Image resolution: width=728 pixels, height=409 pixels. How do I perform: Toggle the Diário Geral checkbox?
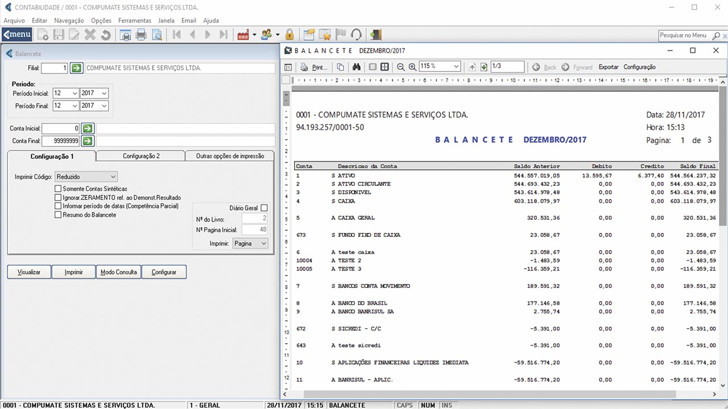(264, 208)
